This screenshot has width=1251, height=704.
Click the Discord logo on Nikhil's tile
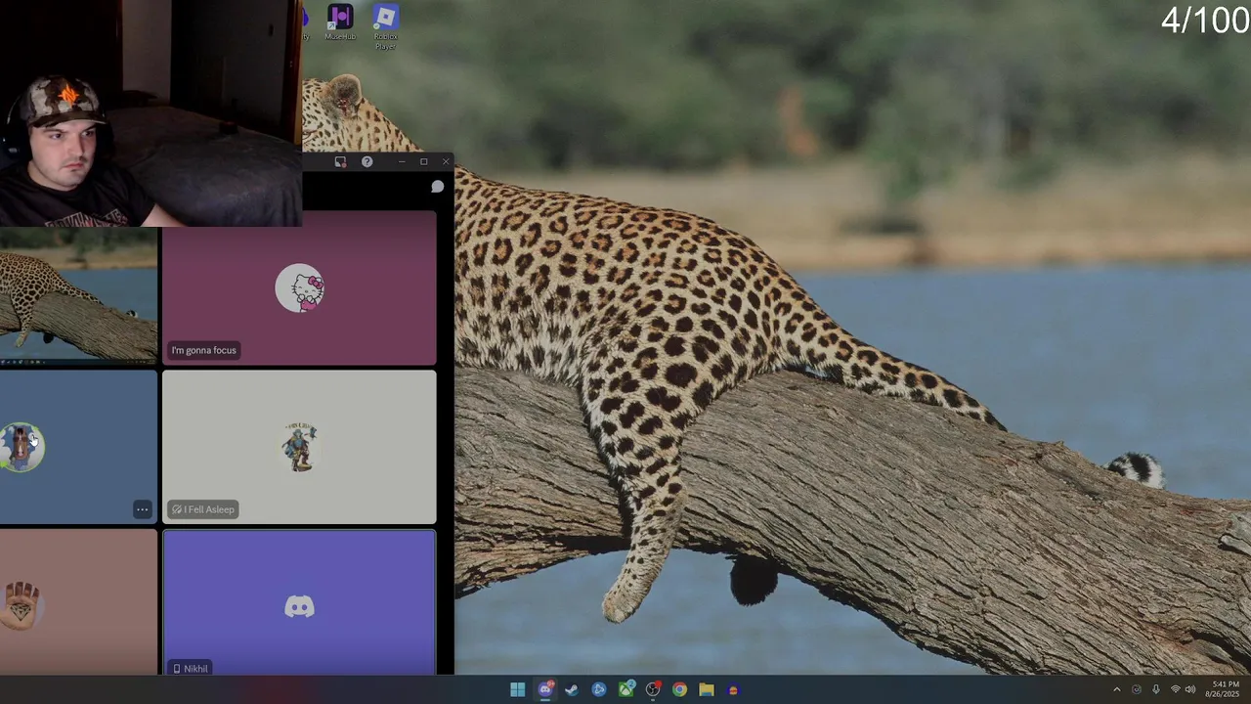pos(299,607)
